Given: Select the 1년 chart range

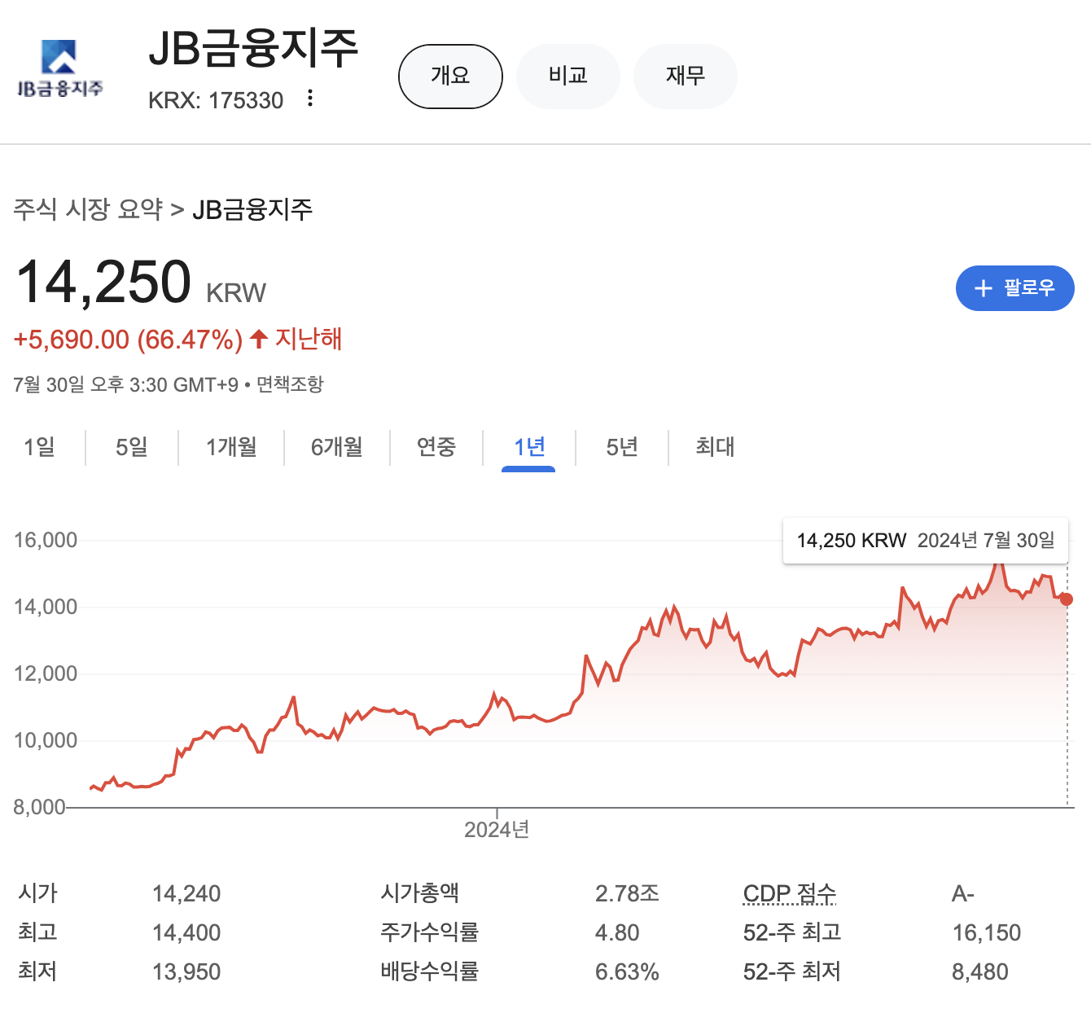Looking at the screenshot, I should 529,447.
